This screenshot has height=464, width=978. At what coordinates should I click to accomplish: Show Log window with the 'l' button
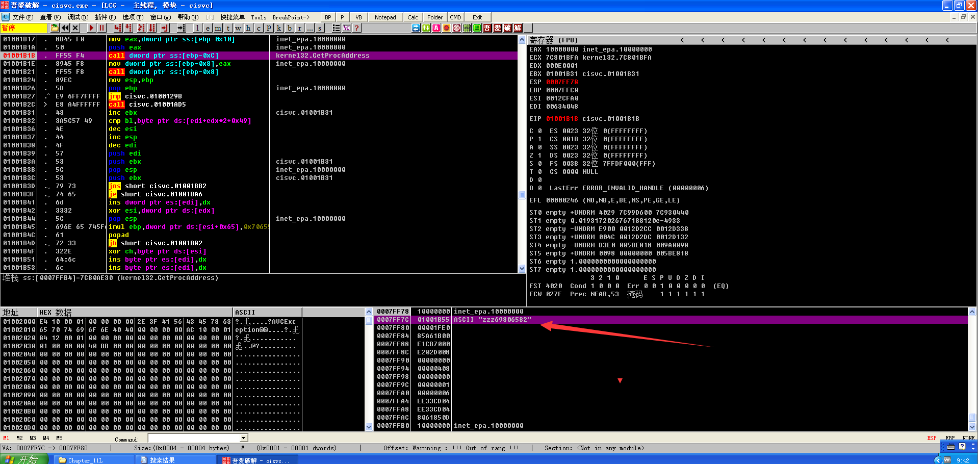[197, 28]
